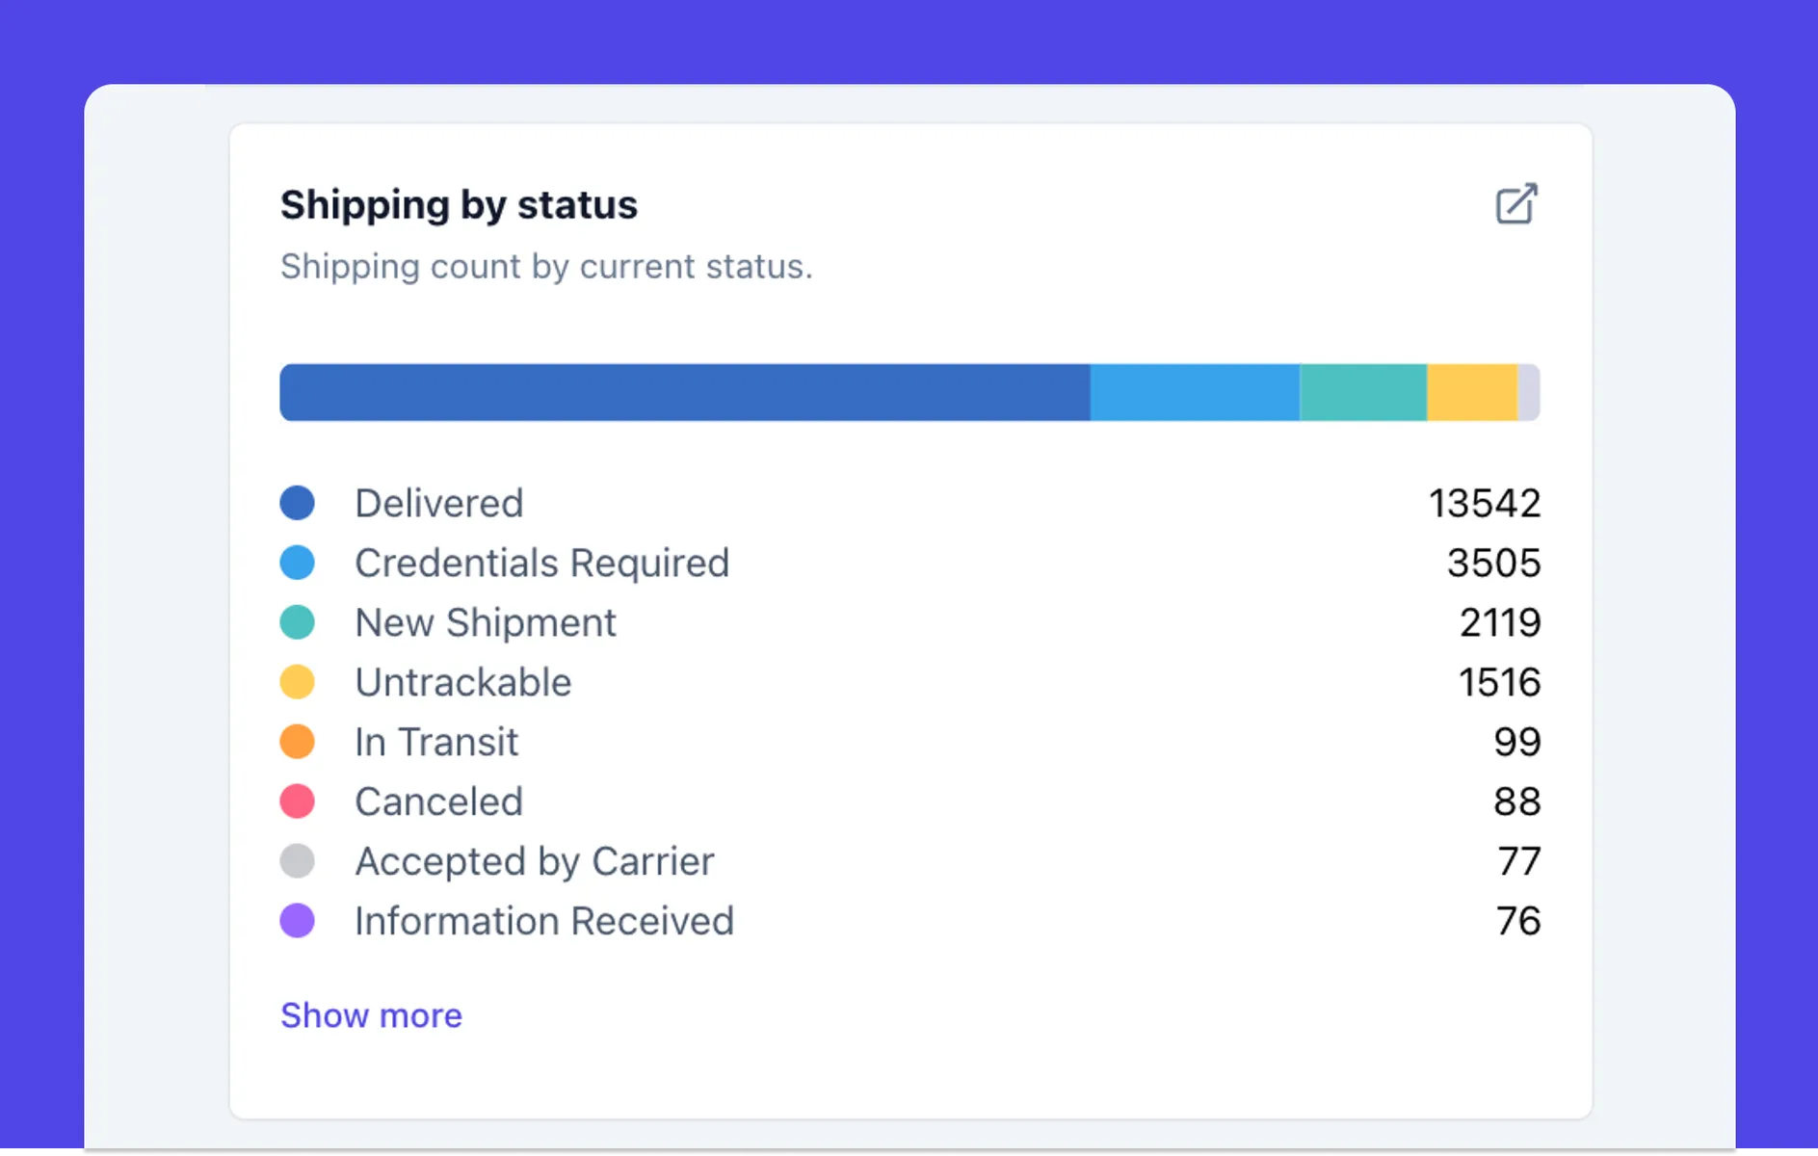The image size is (1818, 1156).
Task: Click the dark blue Delivered bar segment
Action: coord(684,392)
